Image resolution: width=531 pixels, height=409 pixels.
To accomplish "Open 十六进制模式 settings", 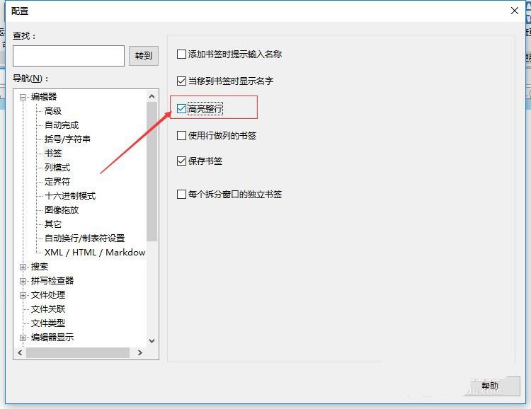I will pos(70,196).
